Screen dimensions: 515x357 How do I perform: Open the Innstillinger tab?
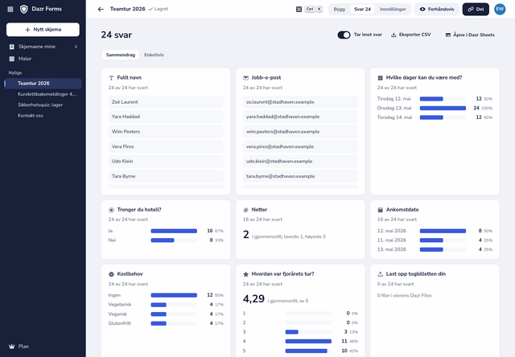[393, 9]
